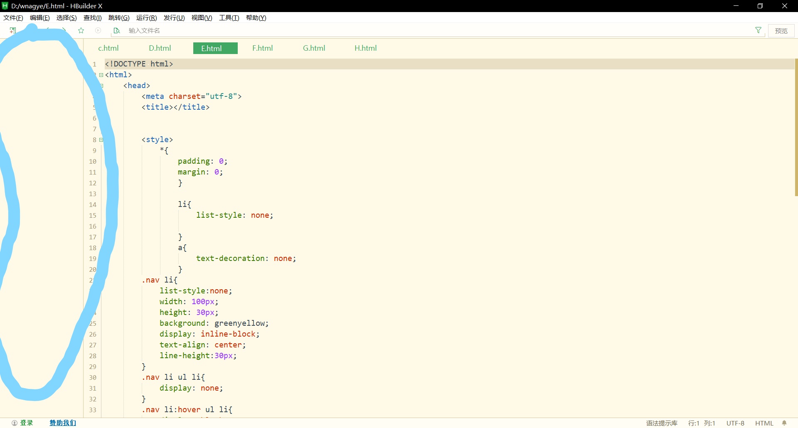This screenshot has height=428, width=798.
Task: Open the 运行(R) menu
Action: point(147,18)
